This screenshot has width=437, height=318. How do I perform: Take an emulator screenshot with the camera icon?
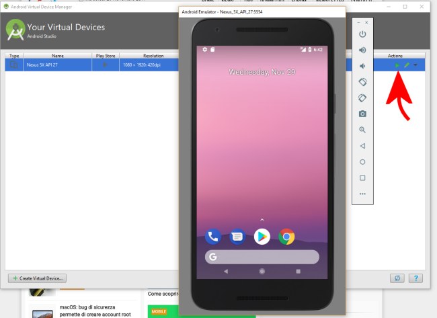click(362, 114)
